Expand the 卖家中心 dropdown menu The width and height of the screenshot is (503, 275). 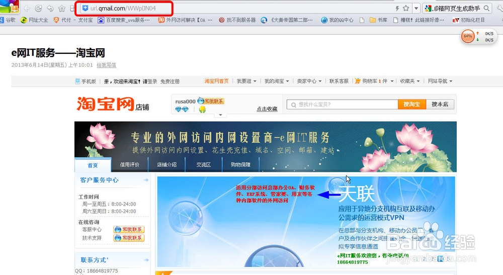309,81
